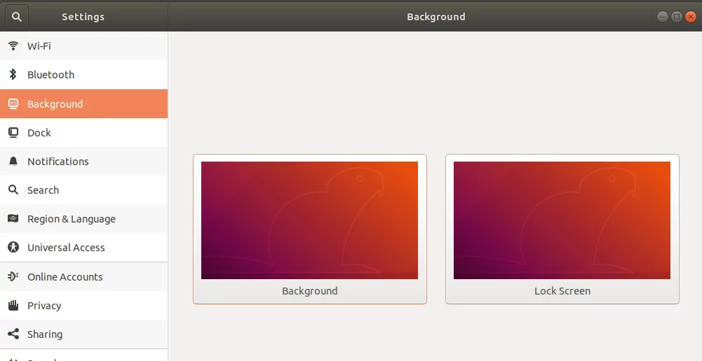702x361 pixels.
Task: Switch to Region & Language panel
Action: pos(83,218)
